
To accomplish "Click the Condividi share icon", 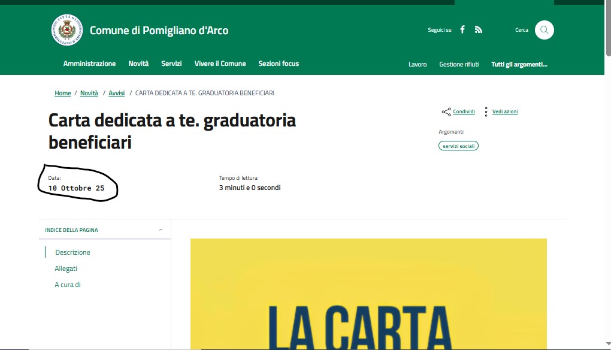I will [446, 112].
